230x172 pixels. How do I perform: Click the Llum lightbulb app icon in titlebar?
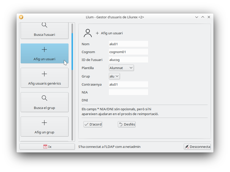click(x=21, y=17)
